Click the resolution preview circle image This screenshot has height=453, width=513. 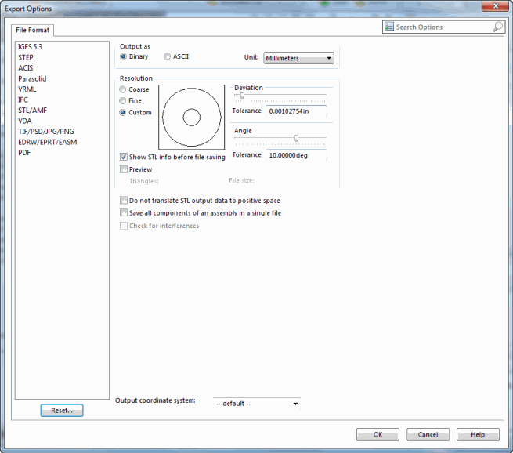click(x=191, y=118)
